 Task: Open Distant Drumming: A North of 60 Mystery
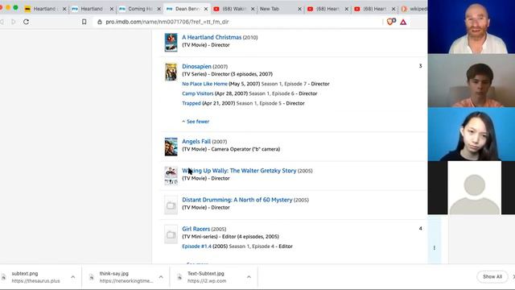click(x=237, y=200)
